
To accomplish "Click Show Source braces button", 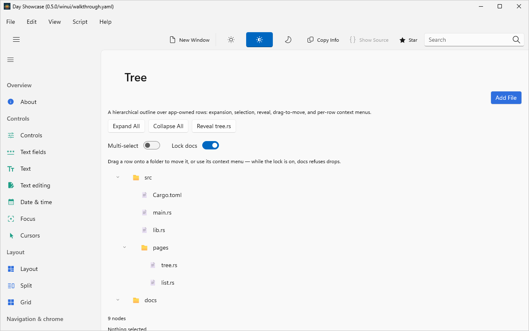I will (x=369, y=40).
